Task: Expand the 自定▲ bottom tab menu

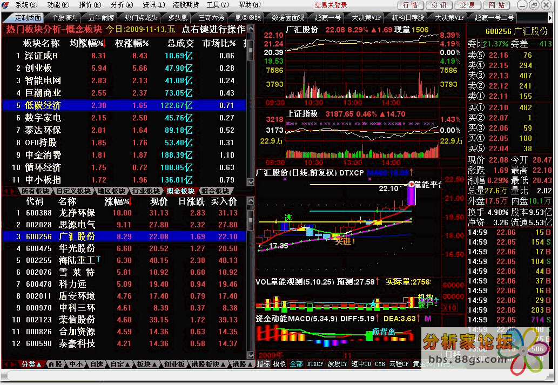Action: 120,364
